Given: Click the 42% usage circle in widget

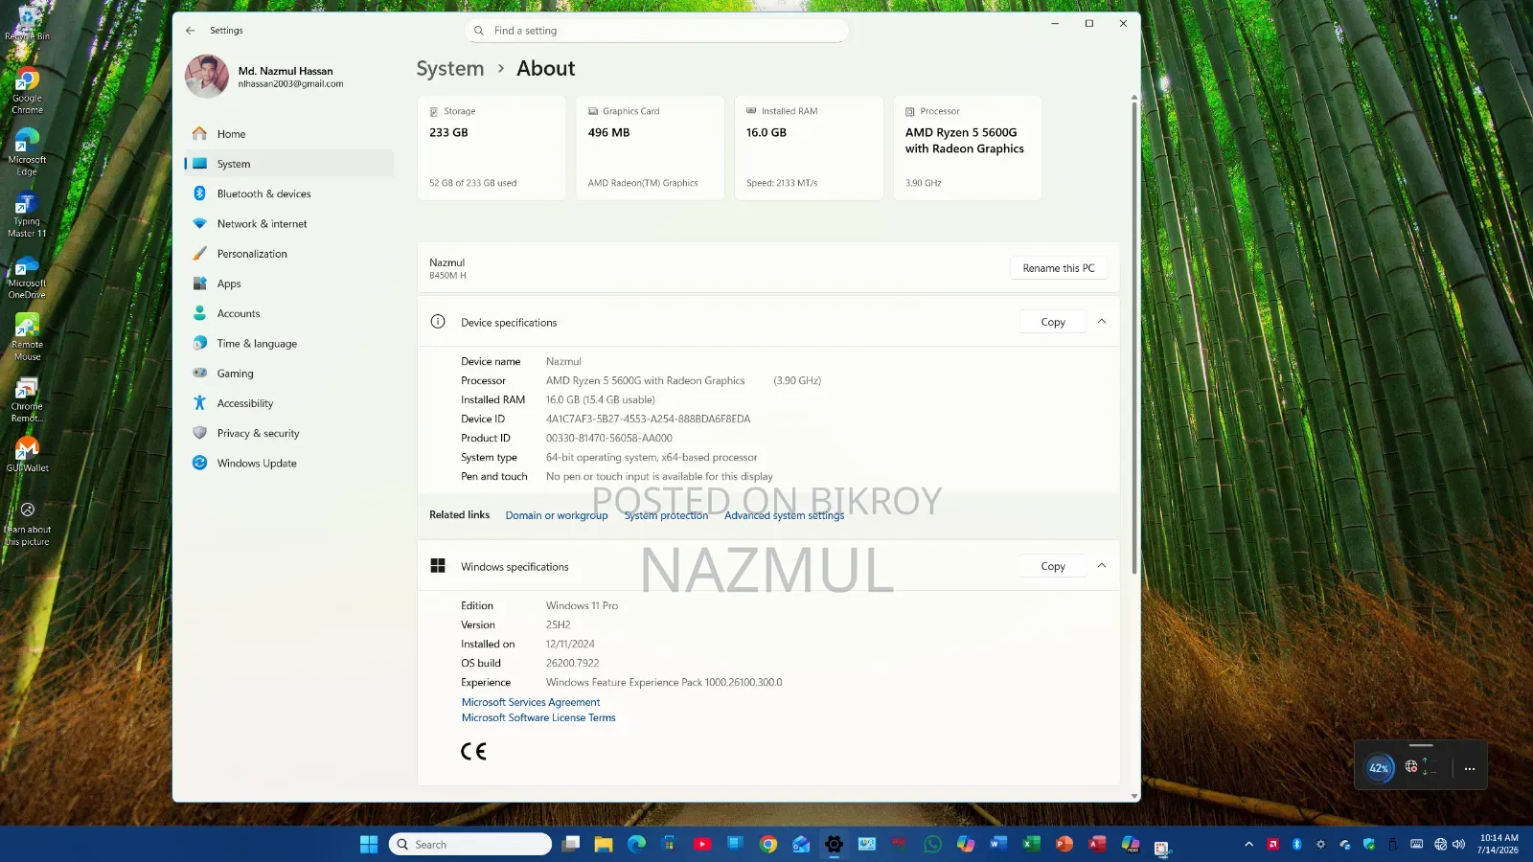Looking at the screenshot, I should [1379, 768].
